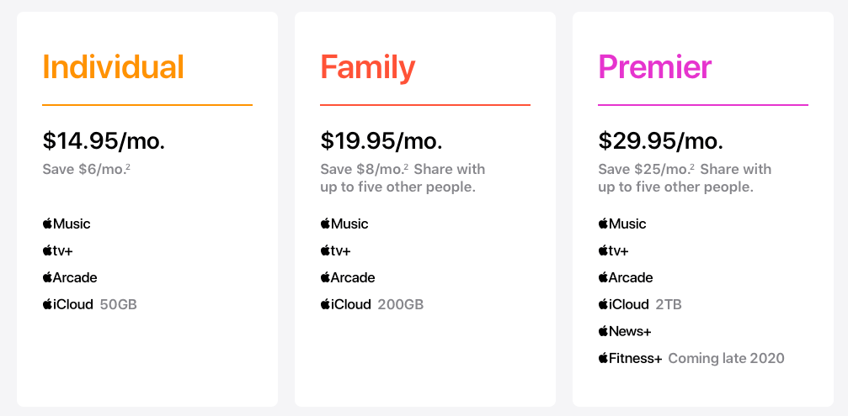Click the Apple Arcade logo in Family plan

348,277
